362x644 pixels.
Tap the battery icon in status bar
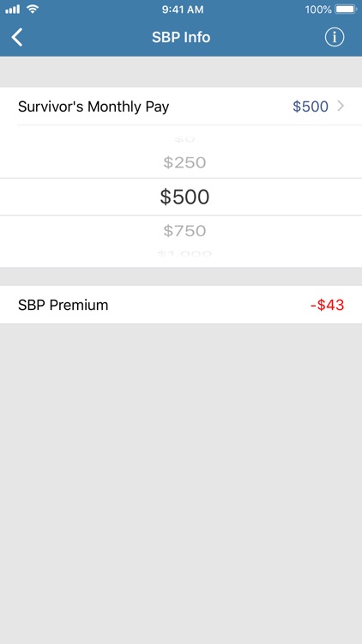(x=346, y=9)
